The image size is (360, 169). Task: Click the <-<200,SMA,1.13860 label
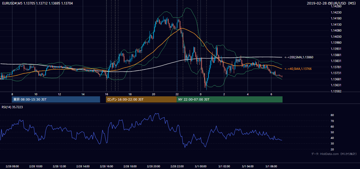coord(299,57)
